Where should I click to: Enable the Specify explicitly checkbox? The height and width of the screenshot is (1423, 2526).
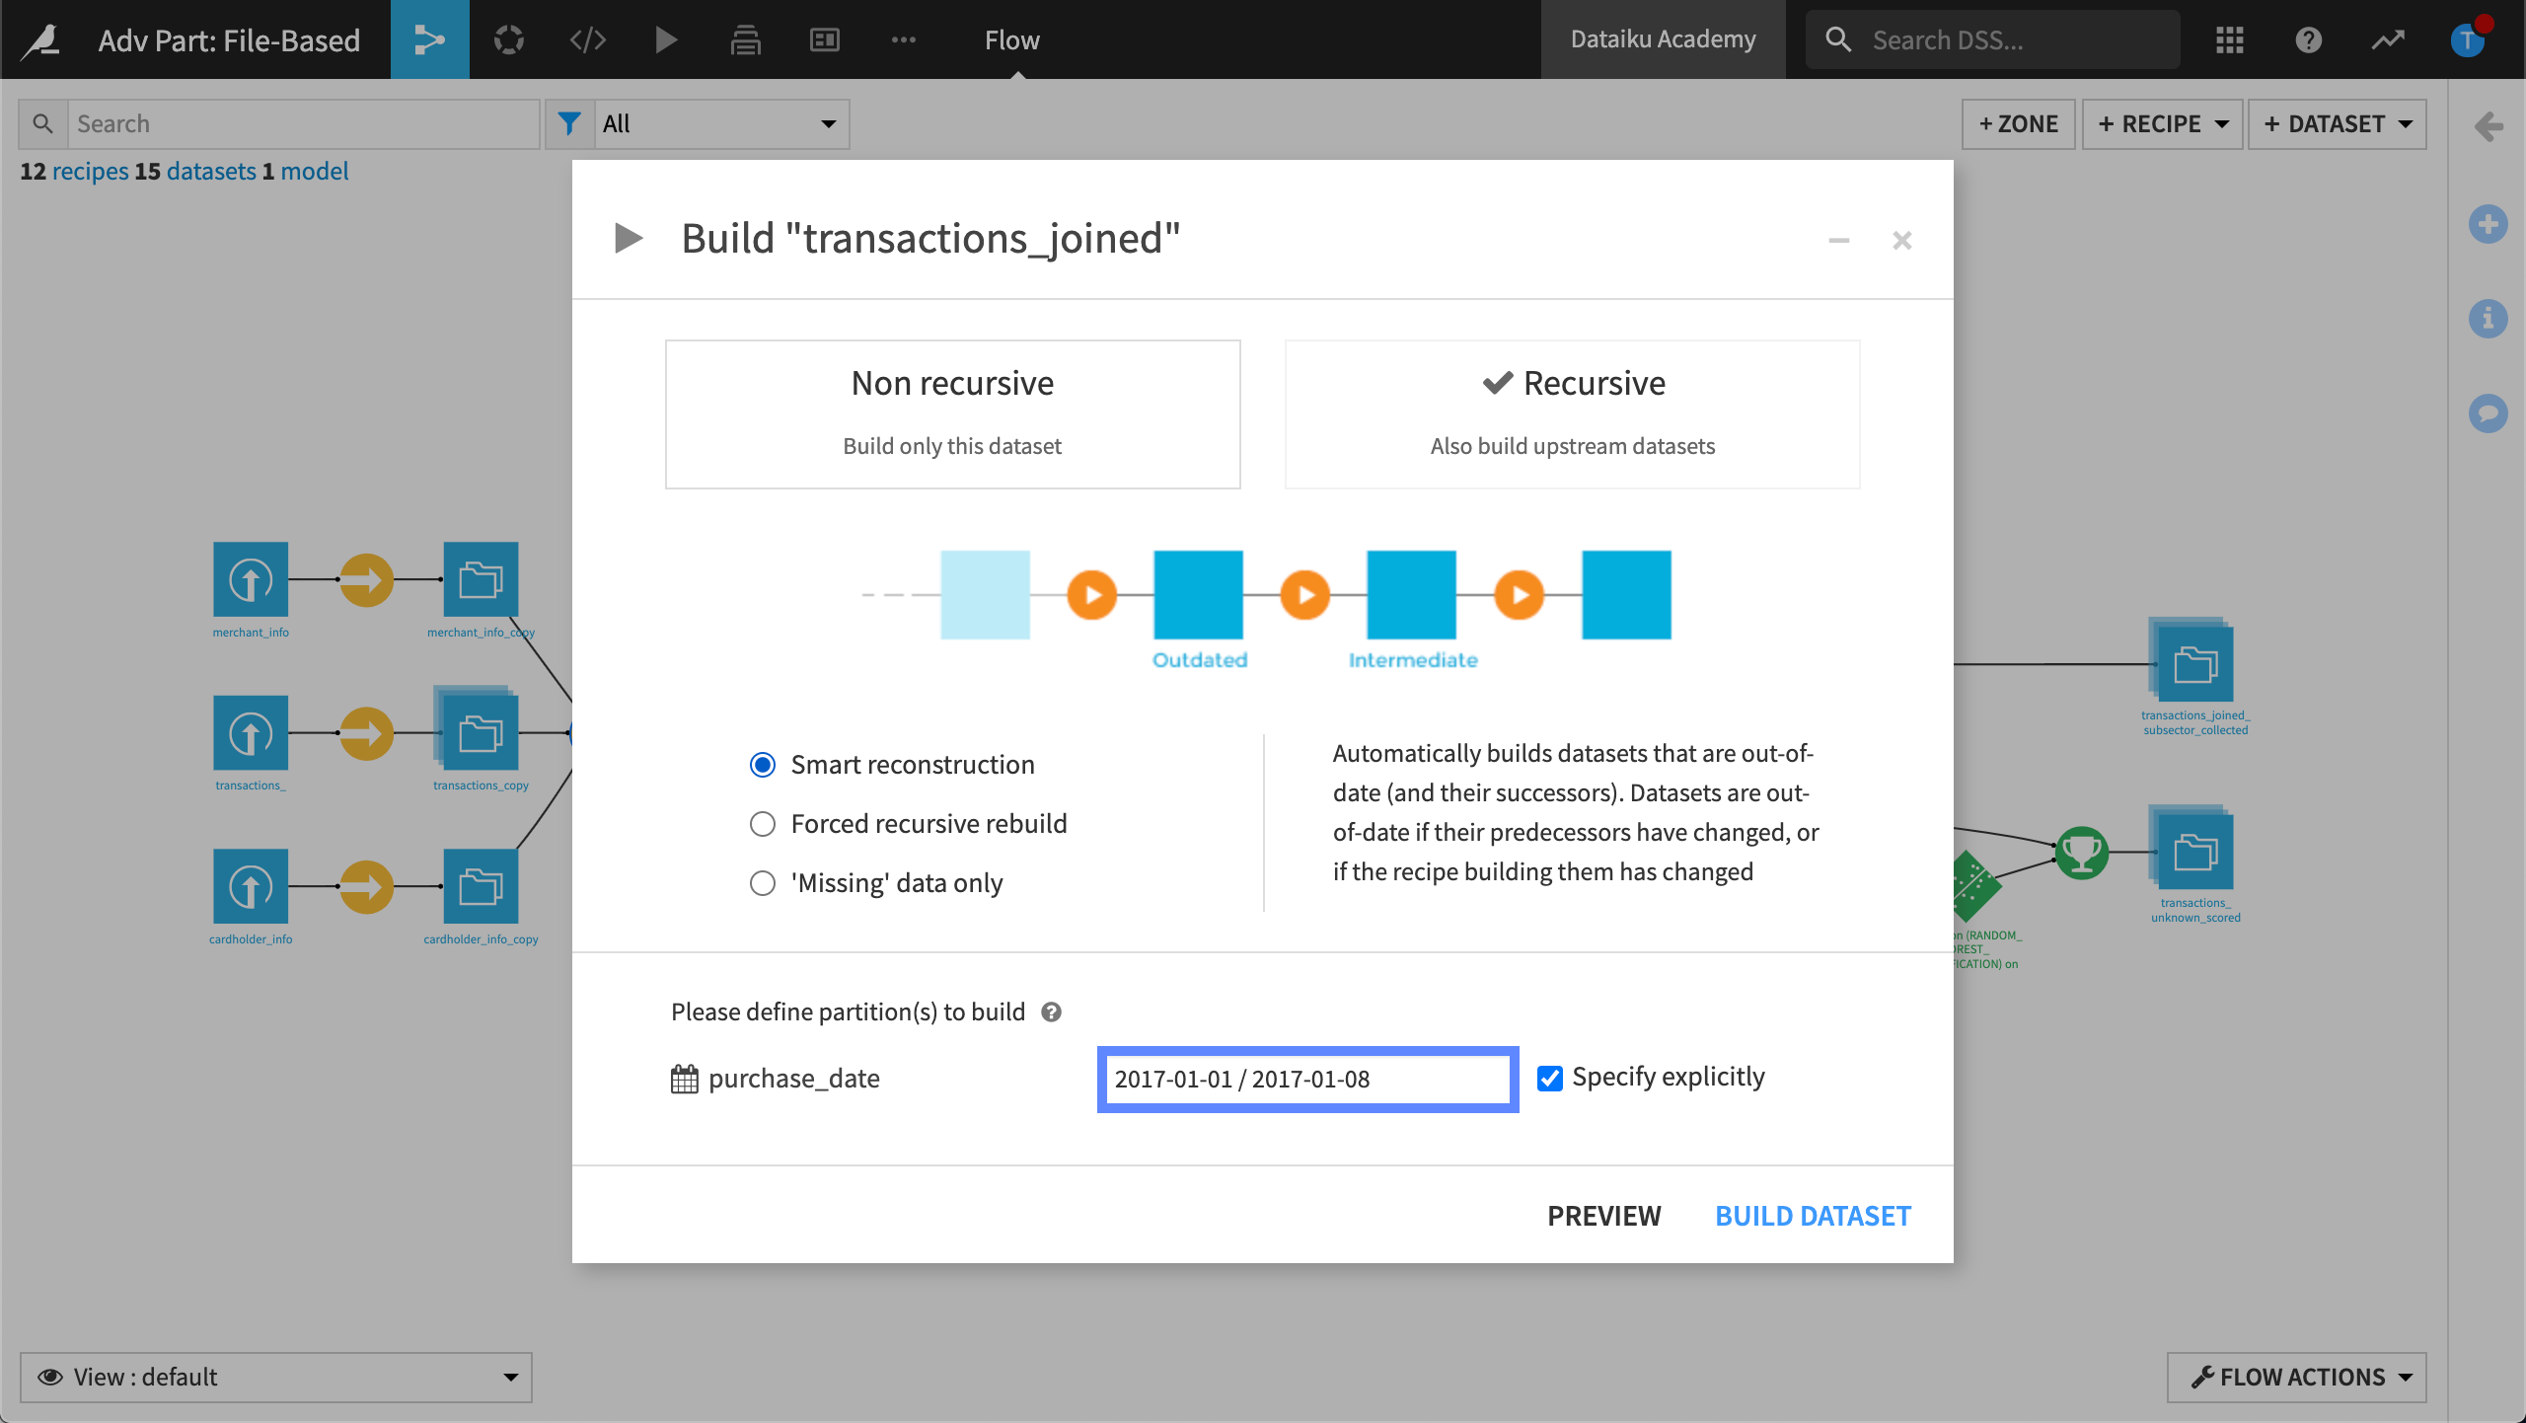(x=1549, y=1076)
